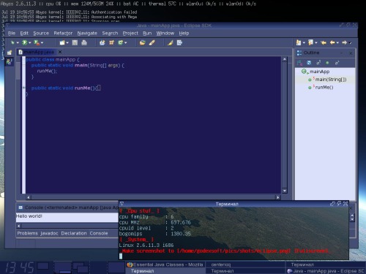This screenshot has height=274, width=366.
Task: Switch to the Javadoc tab
Action: [x=49, y=233]
